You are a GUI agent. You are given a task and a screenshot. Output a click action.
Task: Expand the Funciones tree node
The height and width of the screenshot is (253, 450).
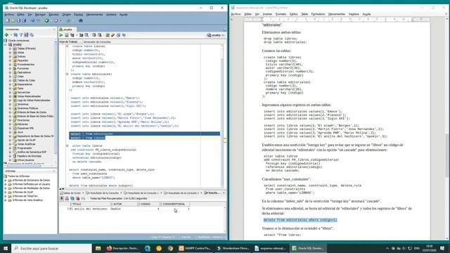point(11,69)
